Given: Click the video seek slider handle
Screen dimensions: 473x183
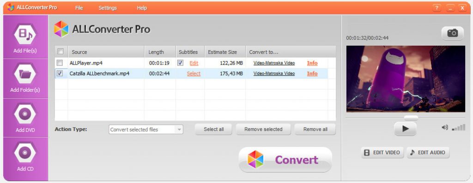Looking at the screenshot, I should [411, 118].
